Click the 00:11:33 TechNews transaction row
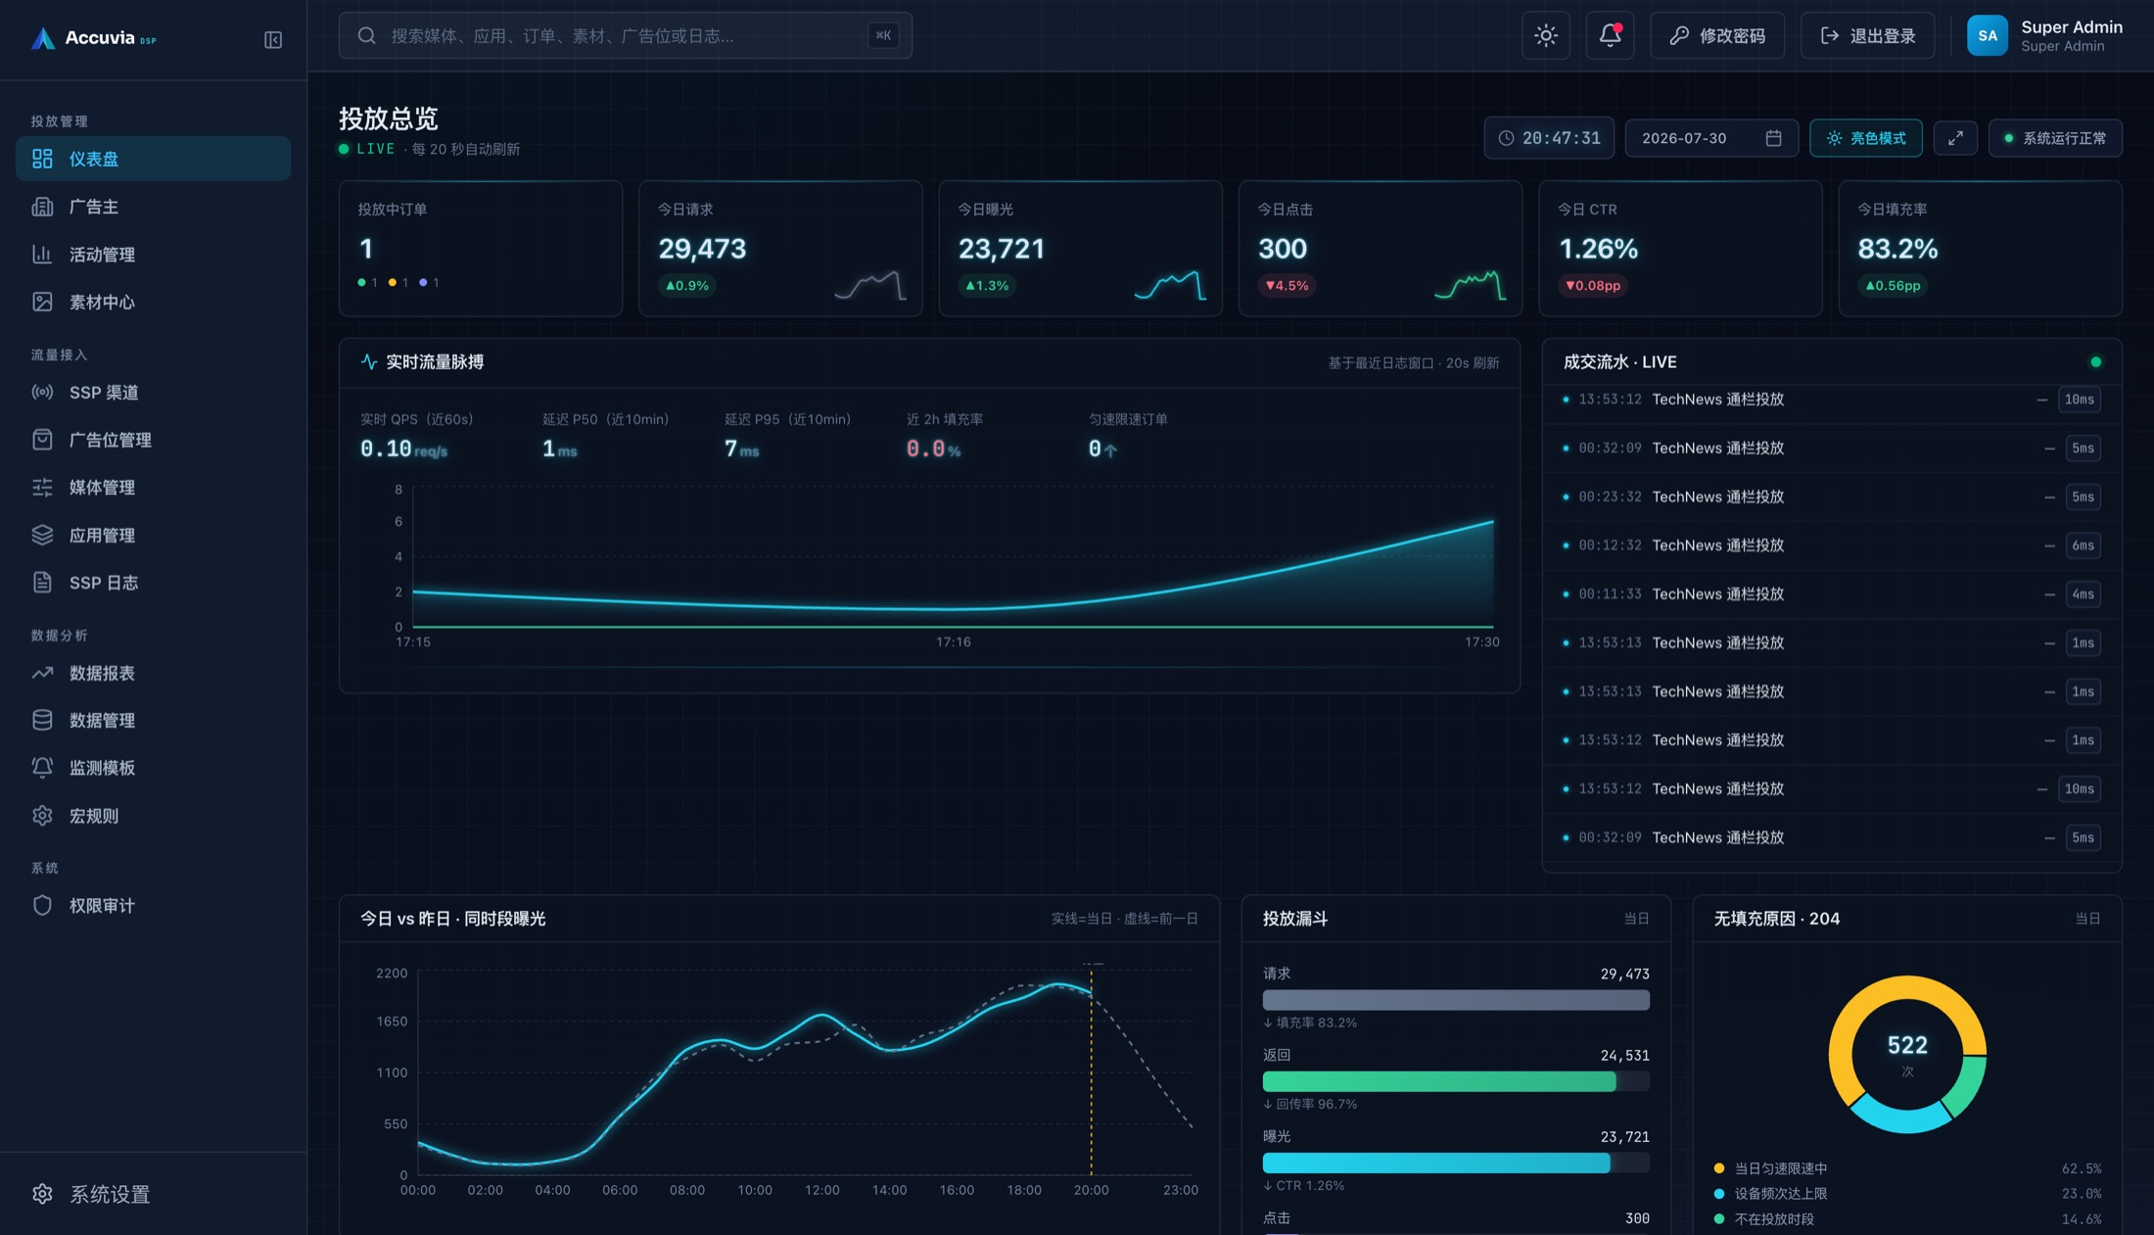Image resolution: width=2154 pixels, height=1235 pixels. [1832, 594]
